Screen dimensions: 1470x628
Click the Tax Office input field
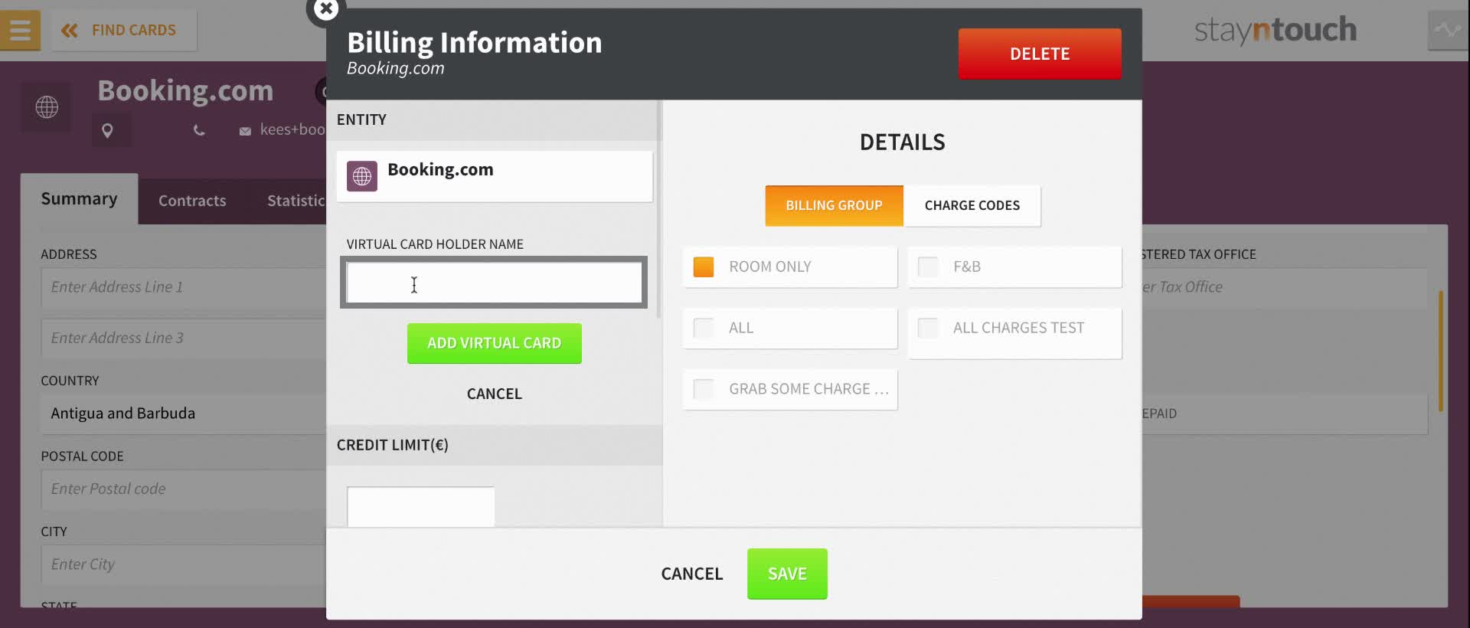click(x=1285, y=287)
